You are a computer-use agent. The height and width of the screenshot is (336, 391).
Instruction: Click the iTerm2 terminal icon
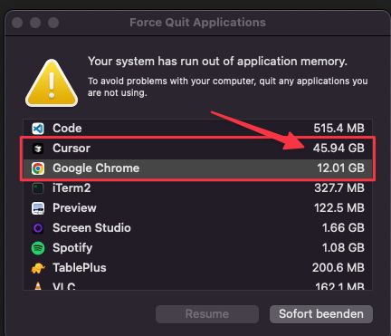38,188
